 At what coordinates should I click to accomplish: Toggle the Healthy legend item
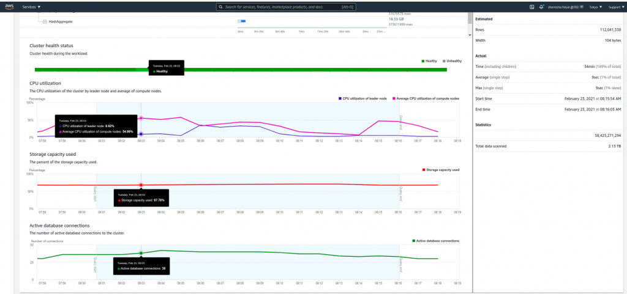coord(429,61)
